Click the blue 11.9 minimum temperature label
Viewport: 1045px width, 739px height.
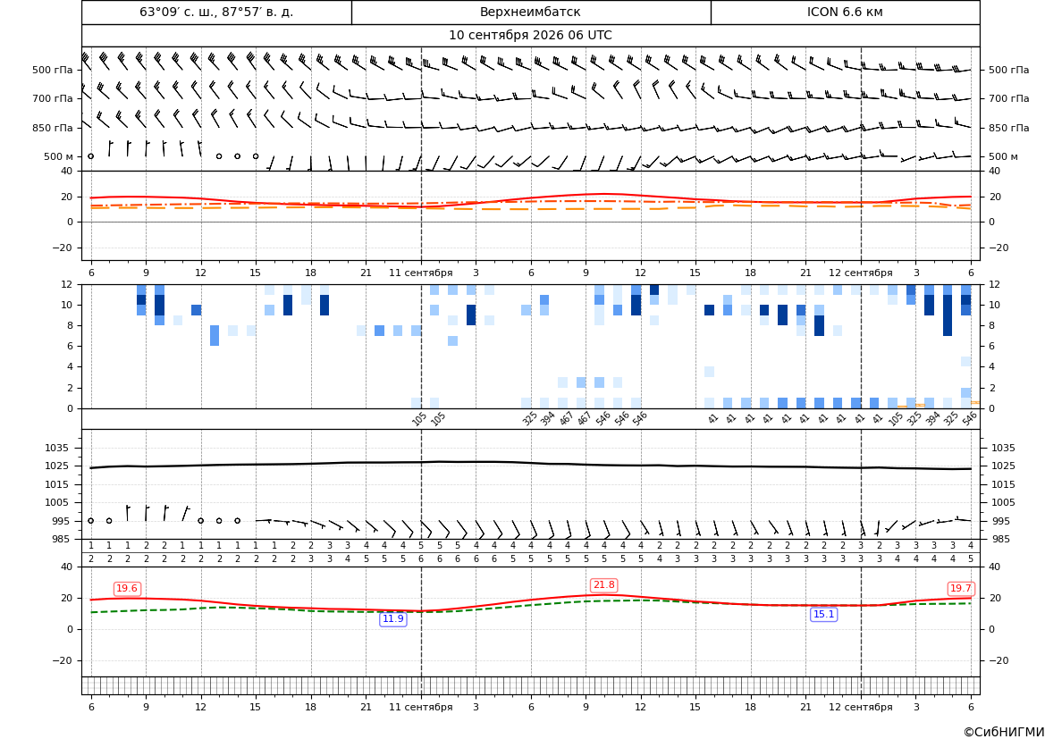coord(392,619)
